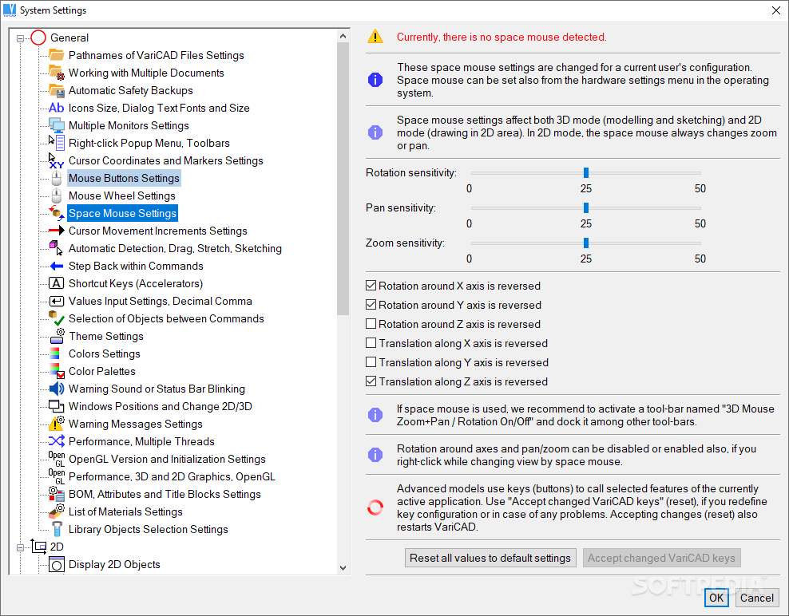789x616 pixels.
Task: Click the Multiple Monitors Settings monitor icon
Action: coord(57,125)
